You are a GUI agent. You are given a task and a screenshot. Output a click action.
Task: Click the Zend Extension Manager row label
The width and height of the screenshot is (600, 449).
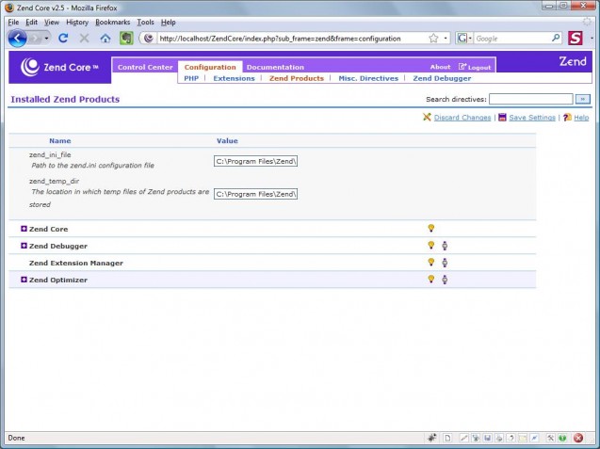(x=76, y=263)
